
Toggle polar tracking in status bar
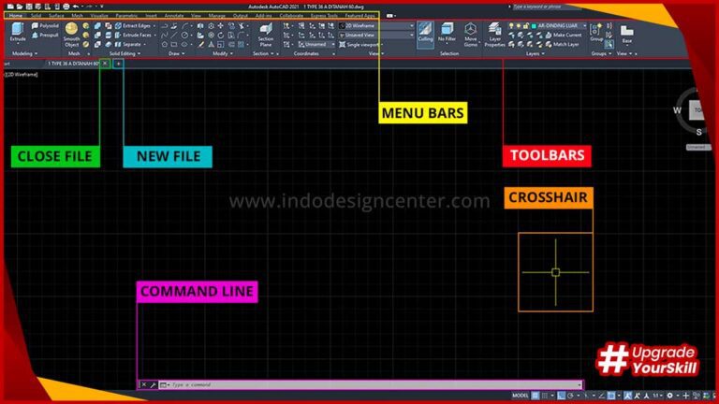(570, 396)
